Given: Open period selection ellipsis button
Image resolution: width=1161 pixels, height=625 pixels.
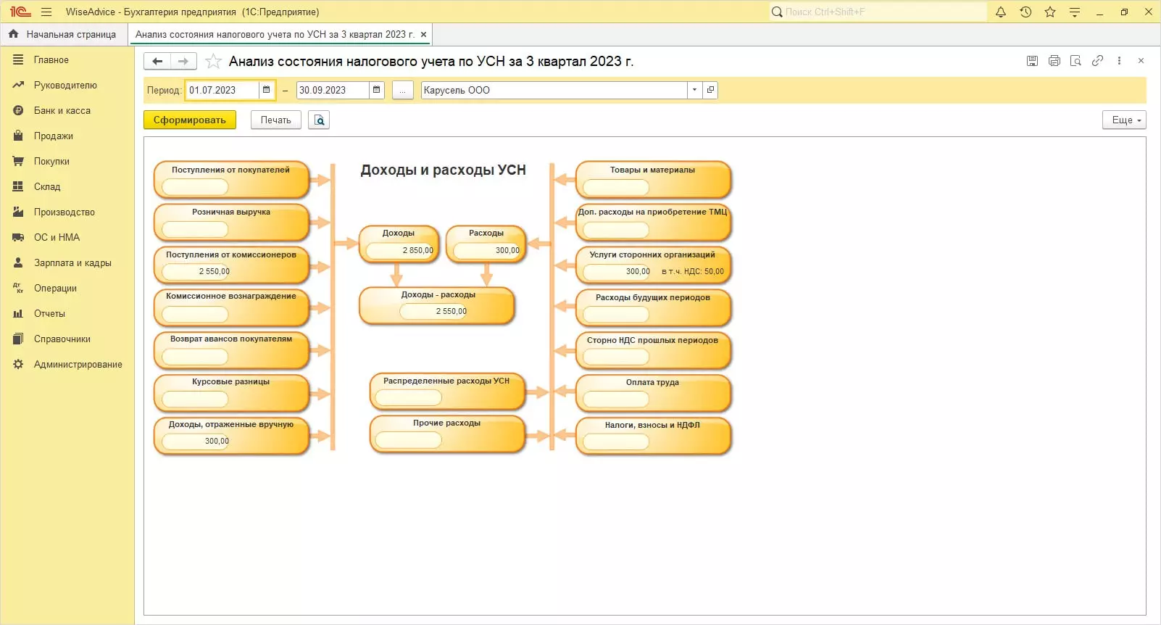Looking at the screenshot, I should tap(402, 90).
